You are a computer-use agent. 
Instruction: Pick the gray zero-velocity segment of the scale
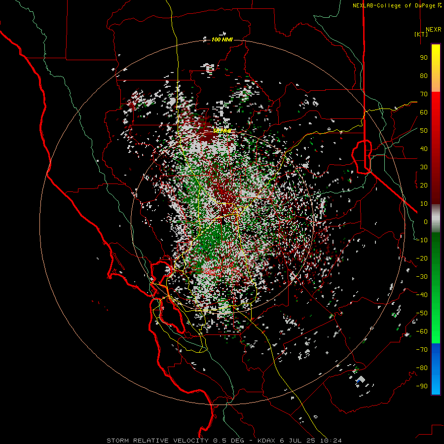point(436,219)
